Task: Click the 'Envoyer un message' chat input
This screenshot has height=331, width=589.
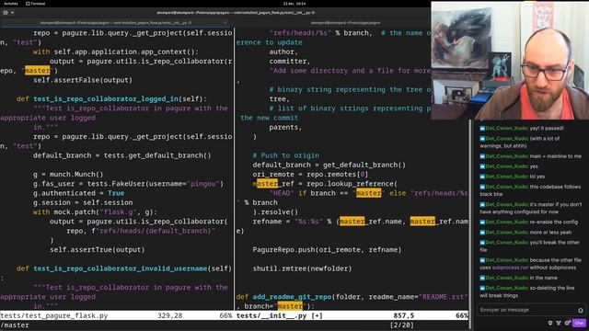Action: click(531, 310)
